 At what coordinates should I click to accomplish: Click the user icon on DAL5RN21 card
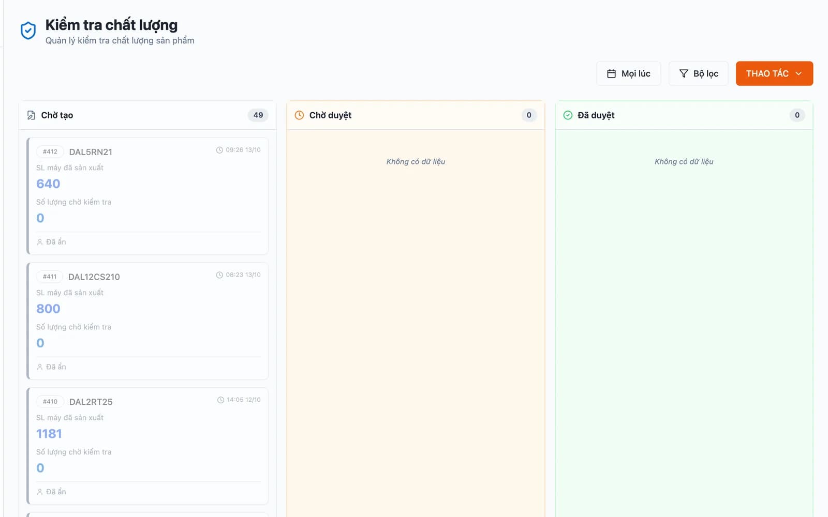click(40, 242)
